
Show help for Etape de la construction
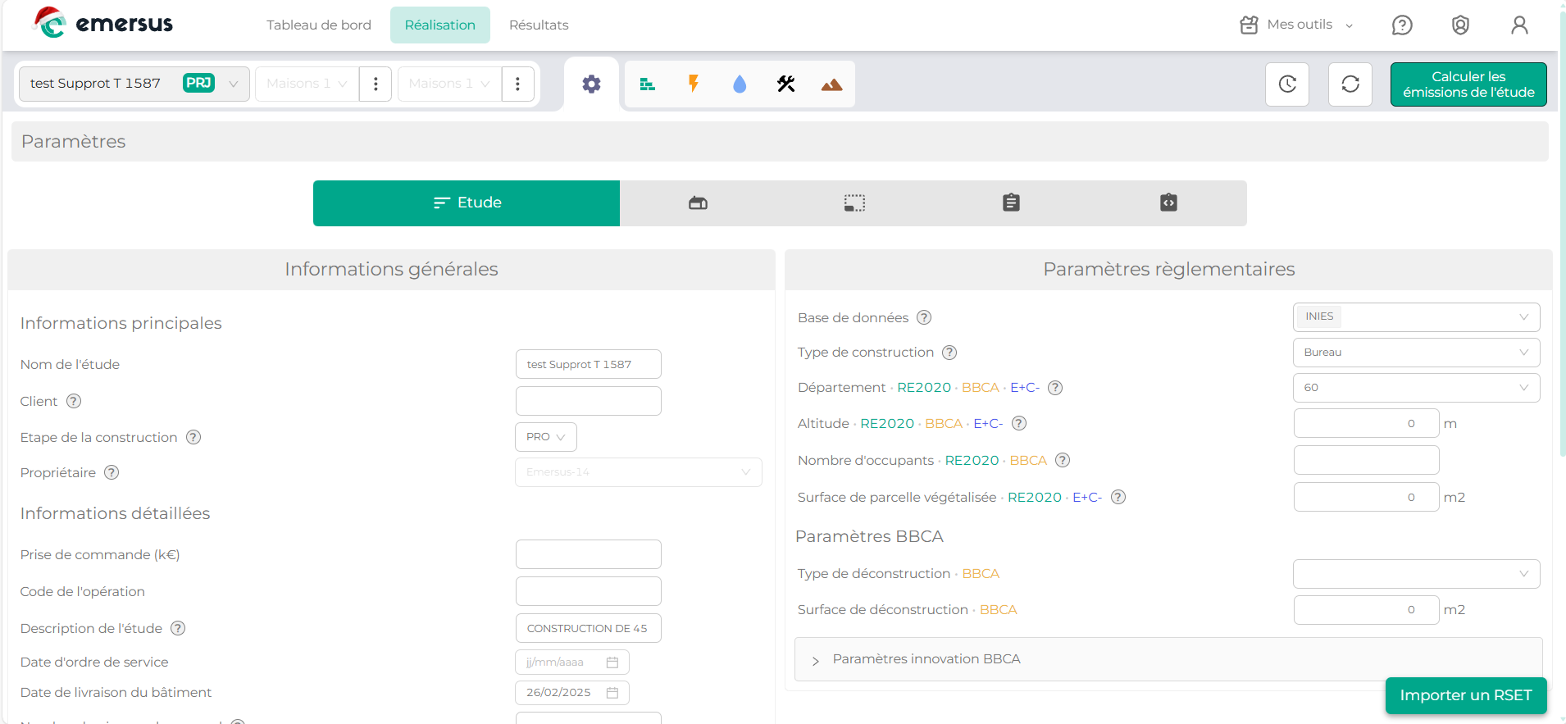pyautogui.click(x=193, y=437)
